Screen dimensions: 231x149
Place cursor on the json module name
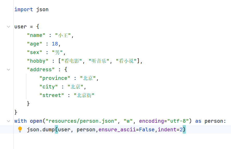[42, 9]
